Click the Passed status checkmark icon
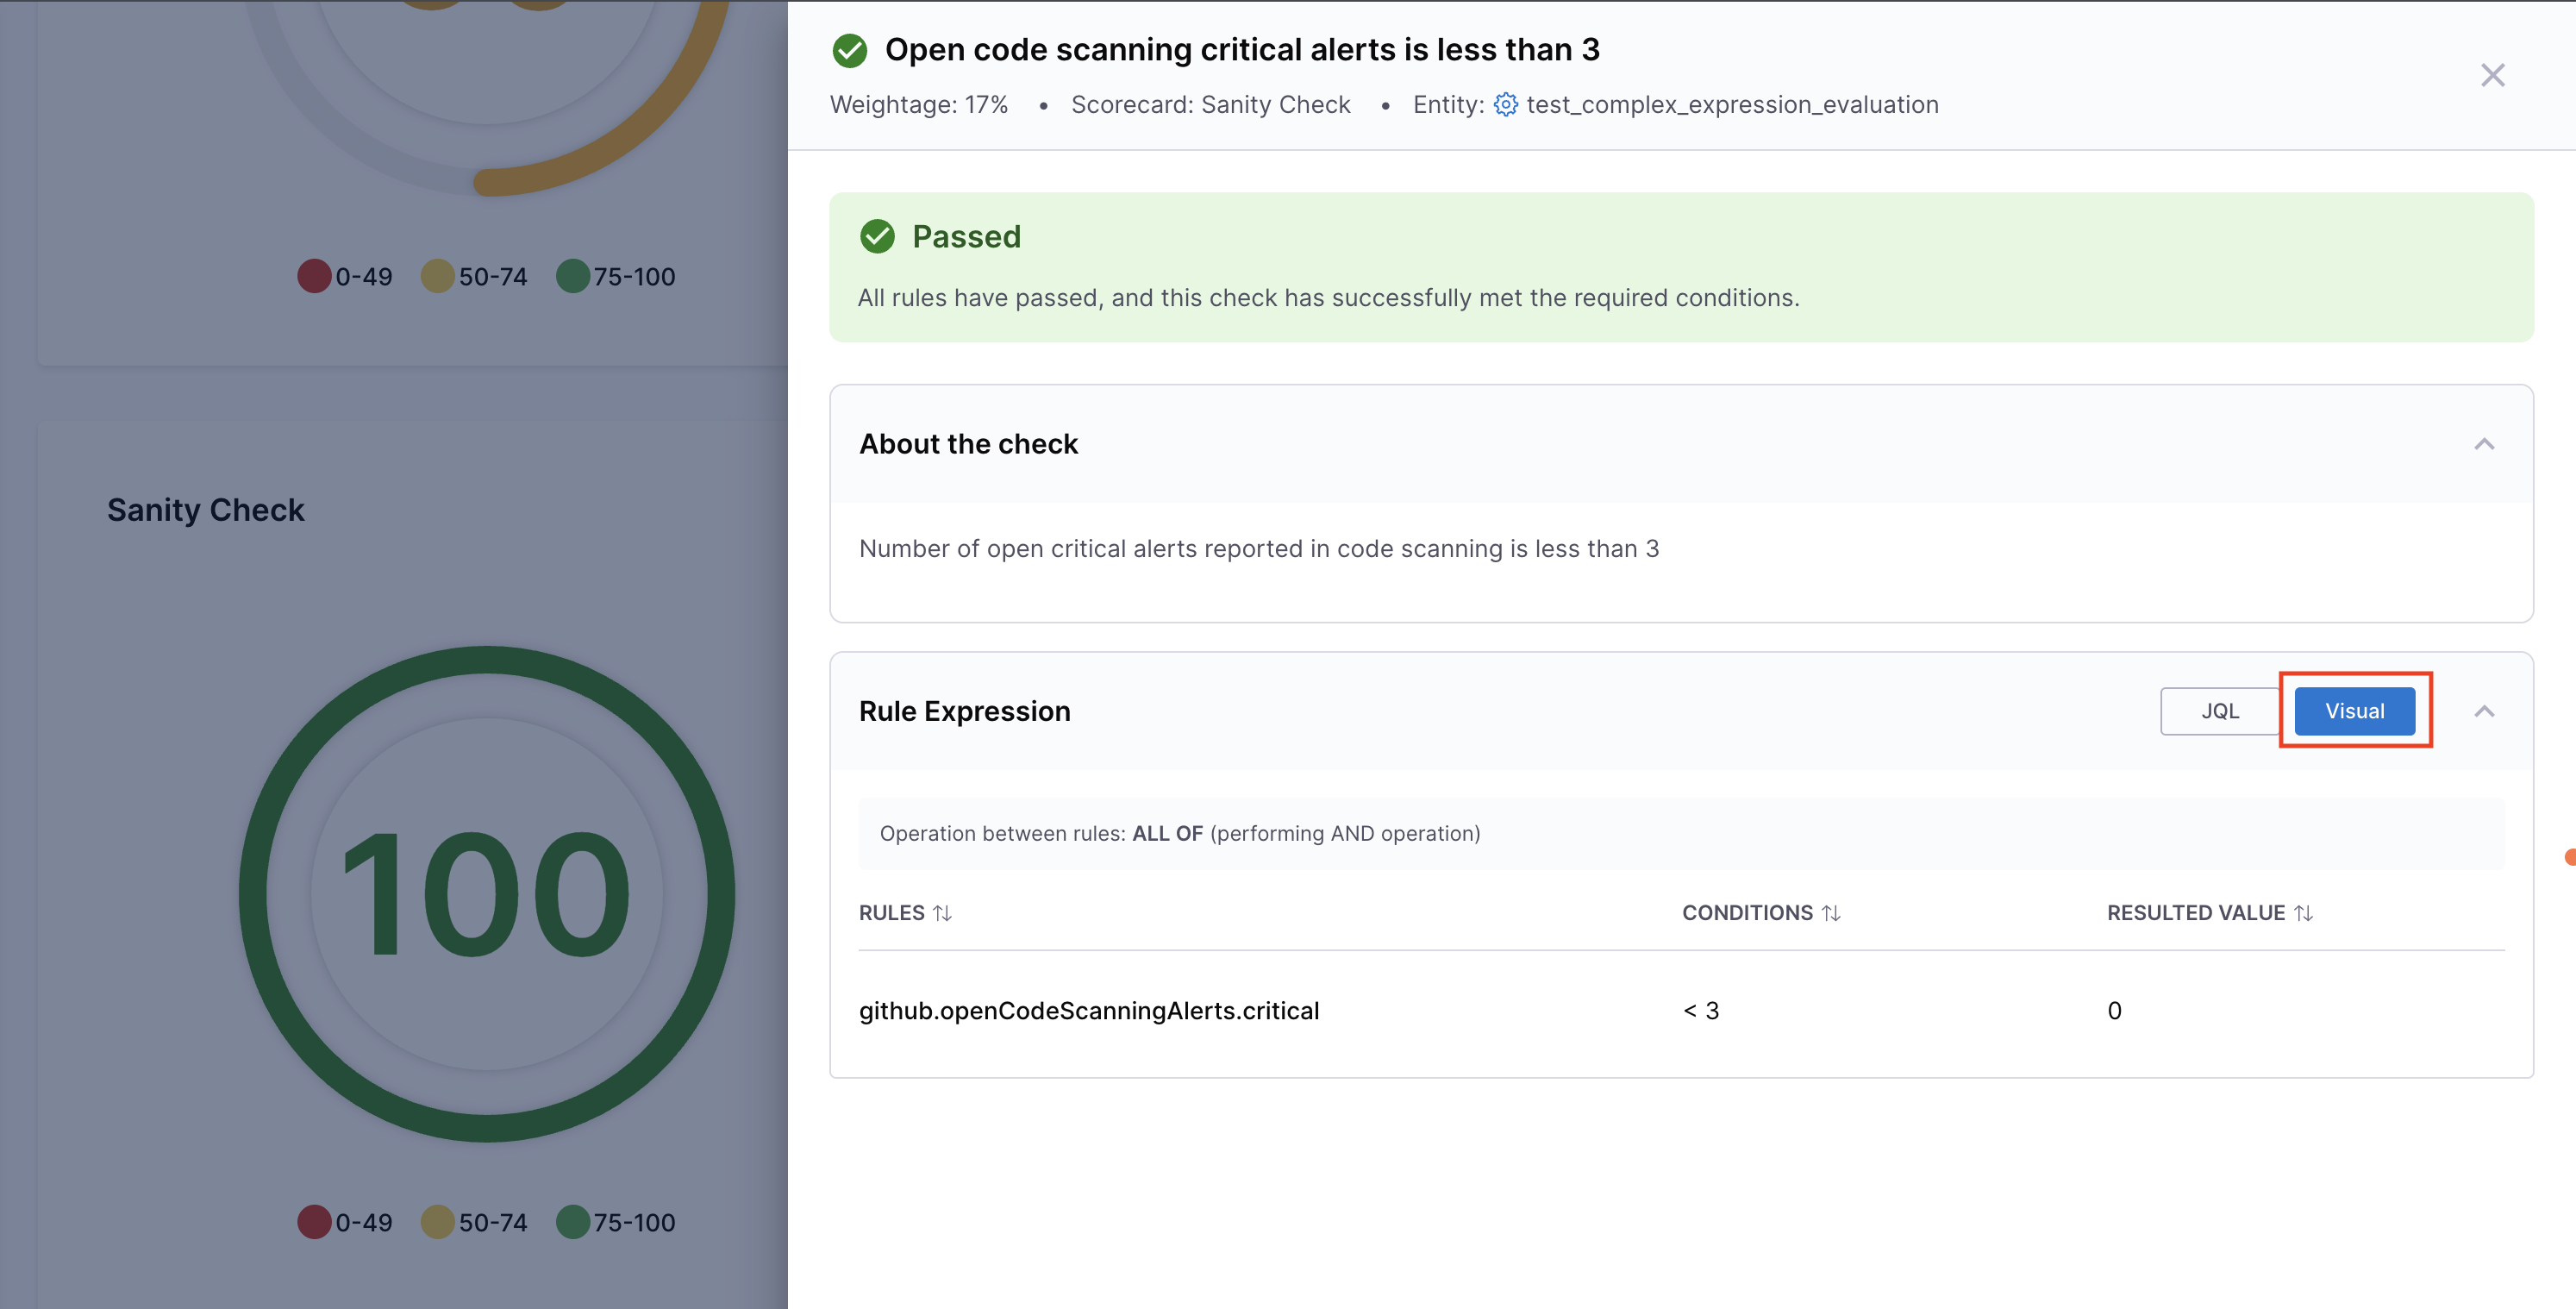2576x1309 pixels. tap(877, 236)
